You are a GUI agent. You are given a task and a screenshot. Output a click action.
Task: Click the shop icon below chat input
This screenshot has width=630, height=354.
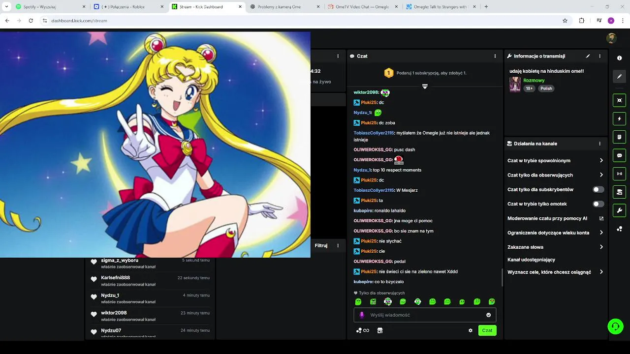(380, 330)
